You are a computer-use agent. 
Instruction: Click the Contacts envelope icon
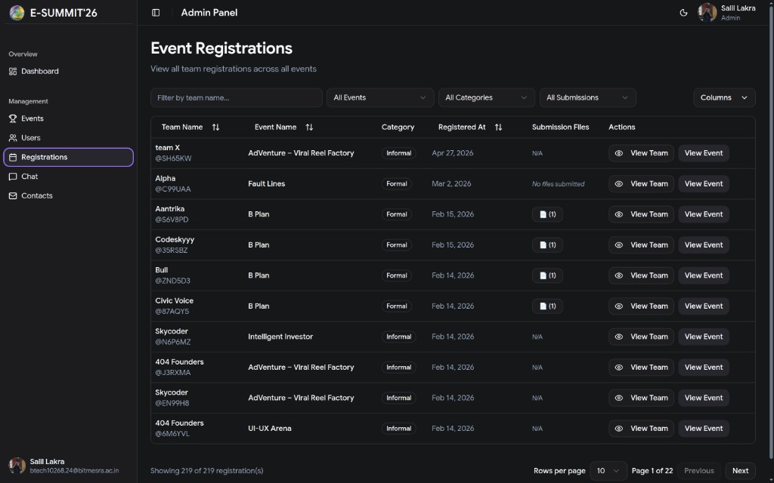(13, 195)
